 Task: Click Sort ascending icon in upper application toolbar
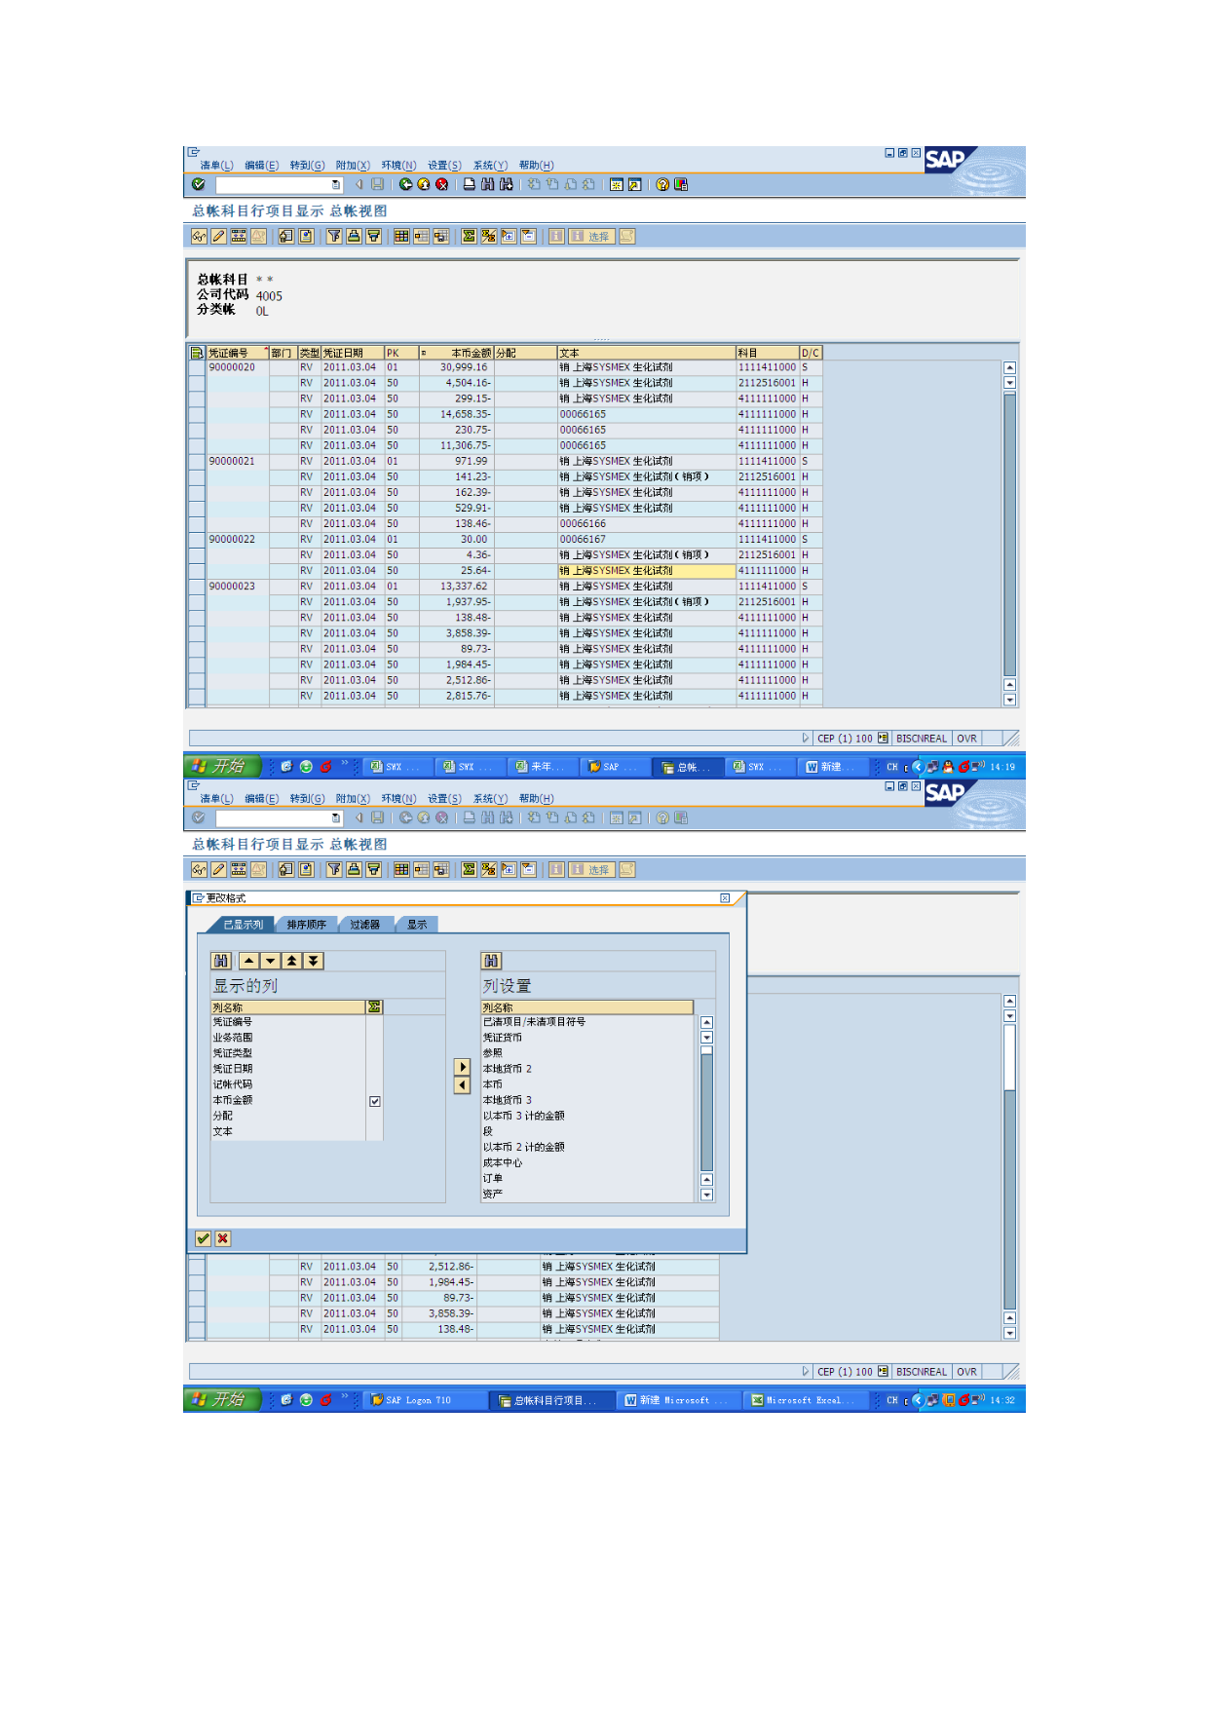[x=354, y=236]
